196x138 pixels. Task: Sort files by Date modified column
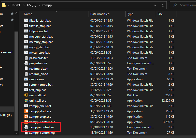(100, 14)
